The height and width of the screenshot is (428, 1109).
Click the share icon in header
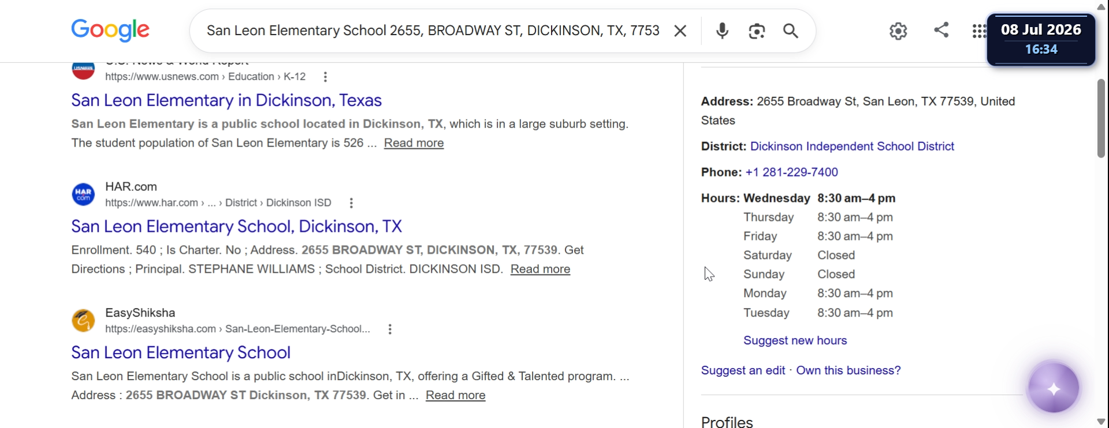pos(941,30)
